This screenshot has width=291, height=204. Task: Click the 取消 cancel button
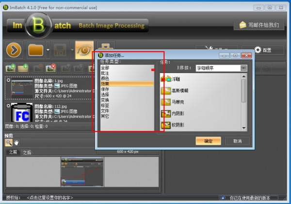237,141
